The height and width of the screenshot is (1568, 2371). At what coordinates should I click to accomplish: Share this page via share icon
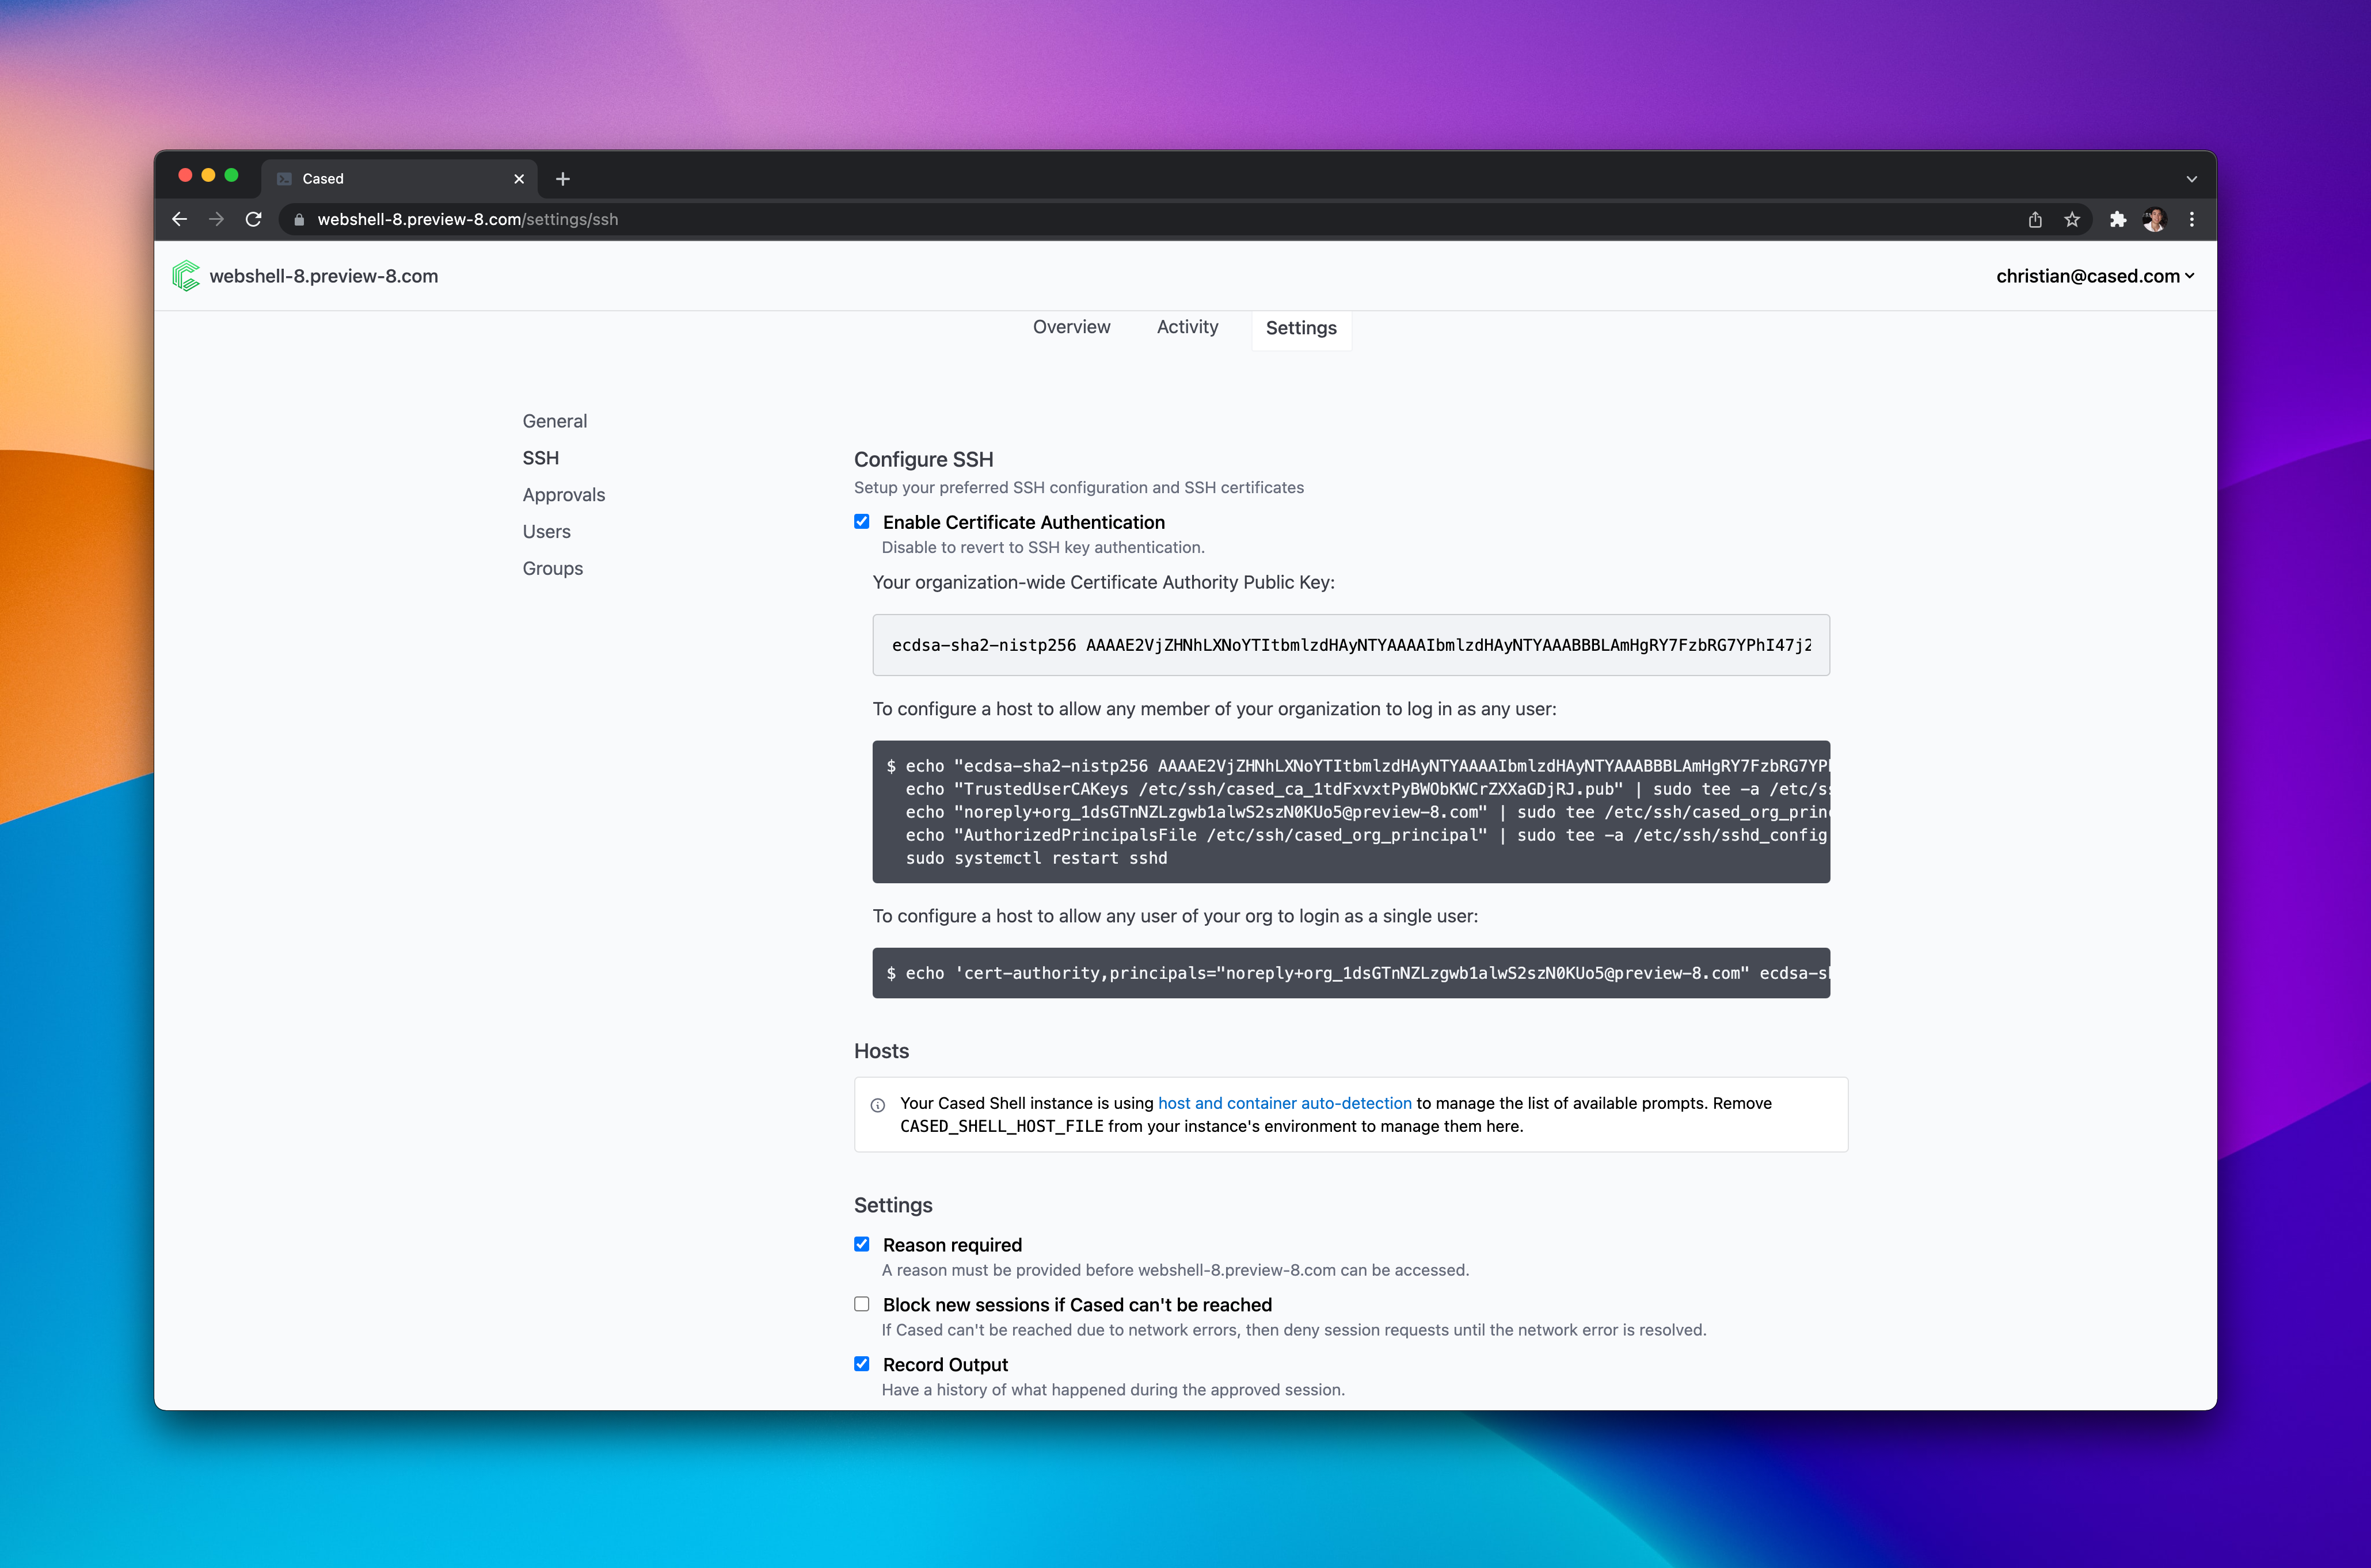click(2035, 219)
